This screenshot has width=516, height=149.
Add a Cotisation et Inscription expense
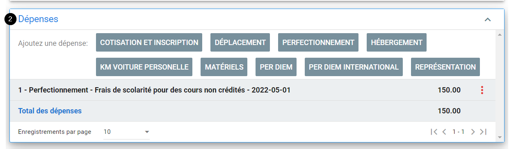(x=149, y=43)
